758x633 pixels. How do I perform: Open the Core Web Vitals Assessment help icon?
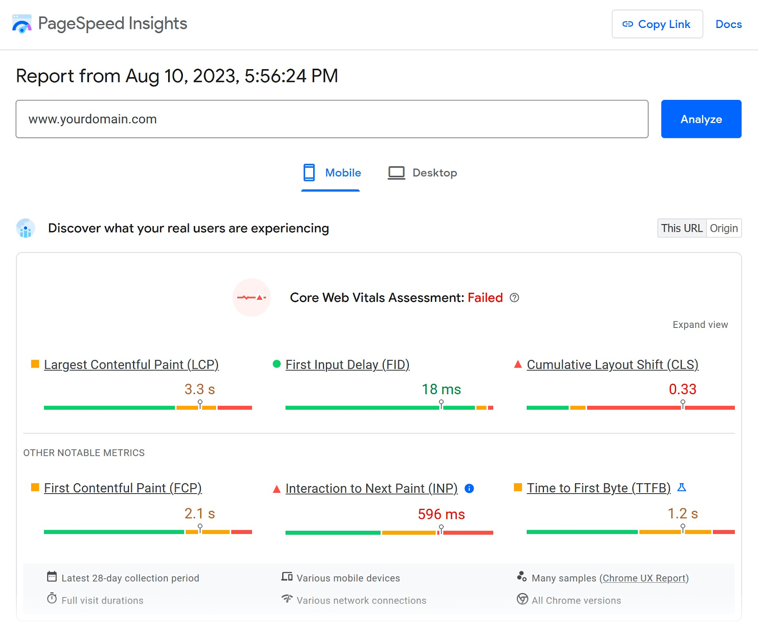click(514, 298)
